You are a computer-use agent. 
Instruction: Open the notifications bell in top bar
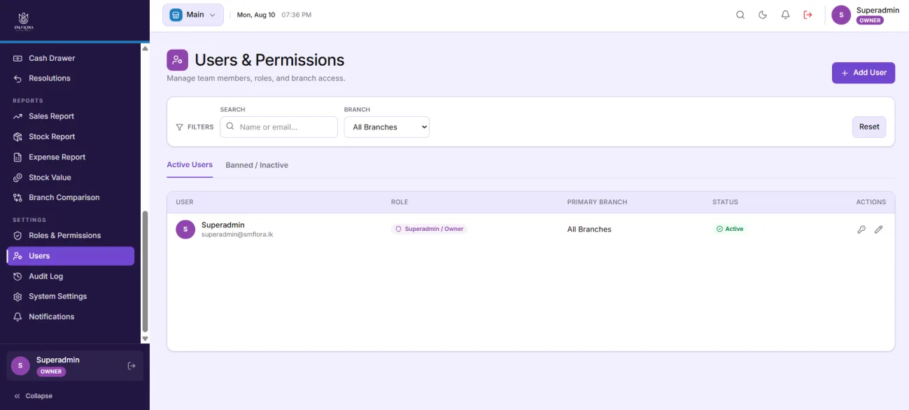pos(785,15)
